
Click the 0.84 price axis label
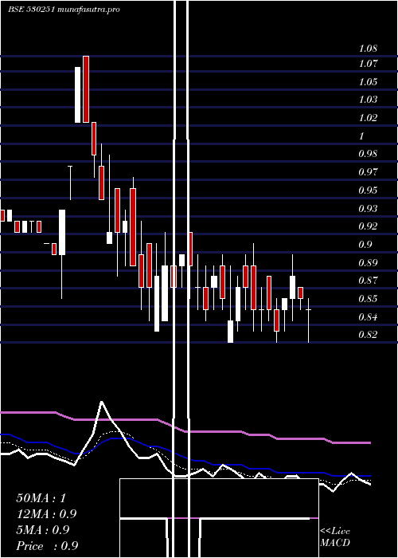click(x=368, y=316)
